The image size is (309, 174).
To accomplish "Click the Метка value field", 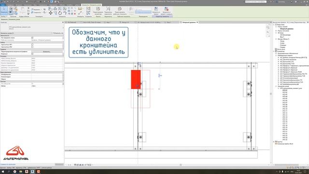I will click(x=47, y=79).
